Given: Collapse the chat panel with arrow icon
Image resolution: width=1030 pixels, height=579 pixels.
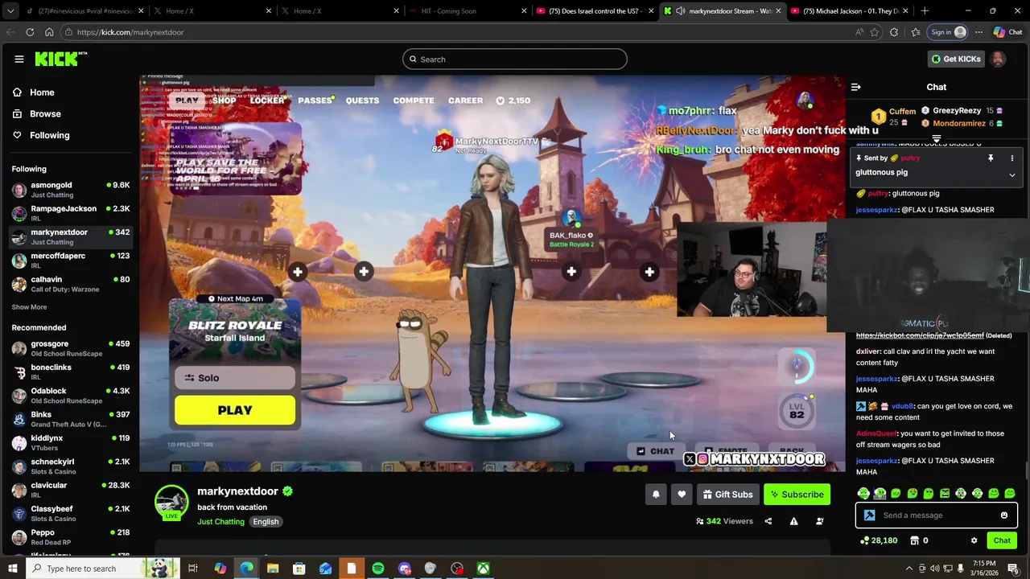Looking at the screenshot, I should coord(856,87).
